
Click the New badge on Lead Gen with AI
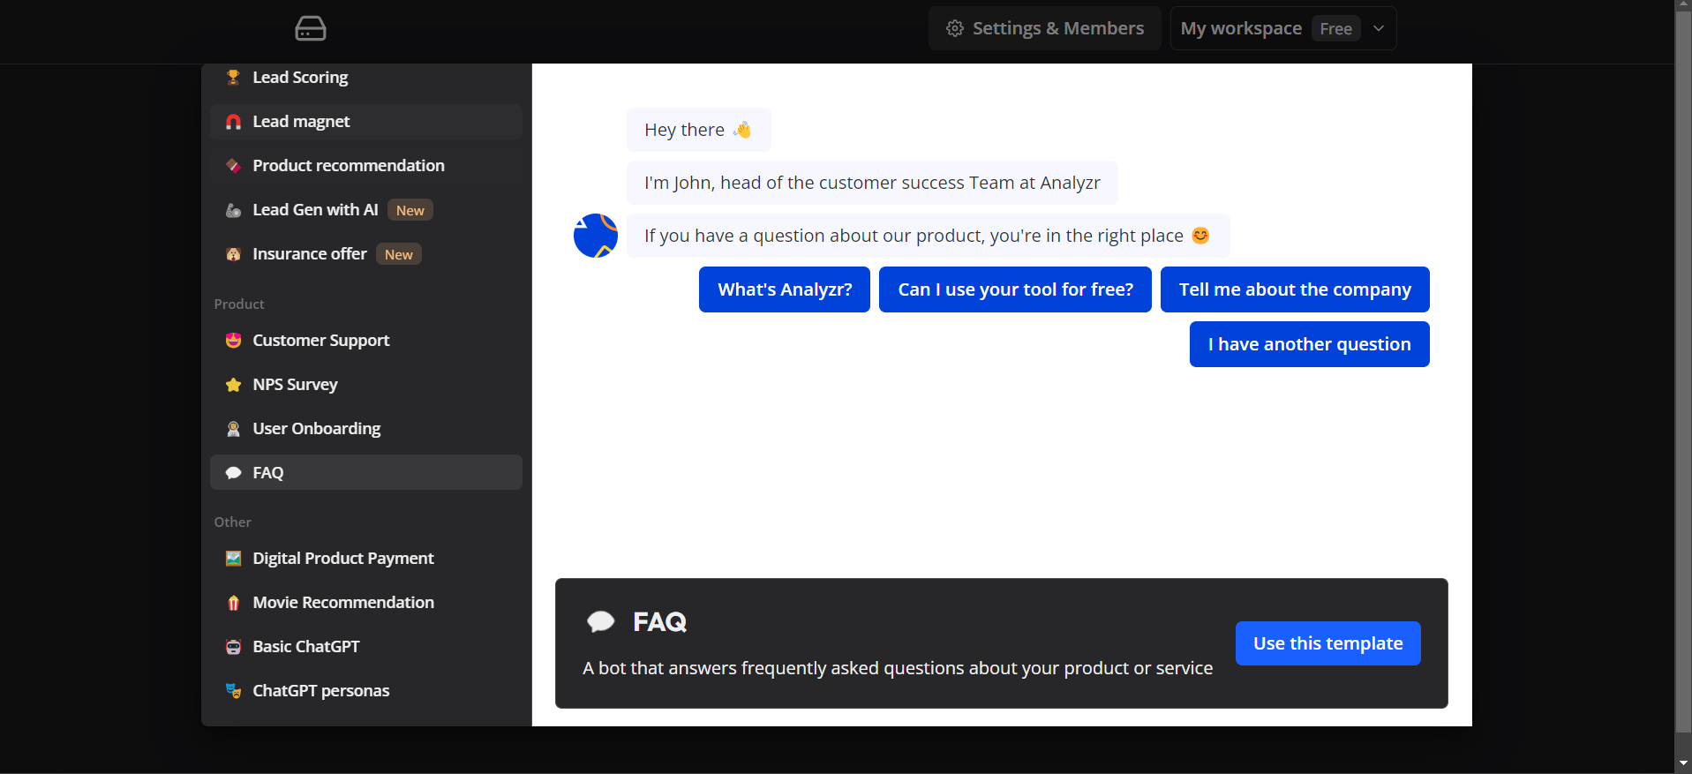tap(410, 210)
